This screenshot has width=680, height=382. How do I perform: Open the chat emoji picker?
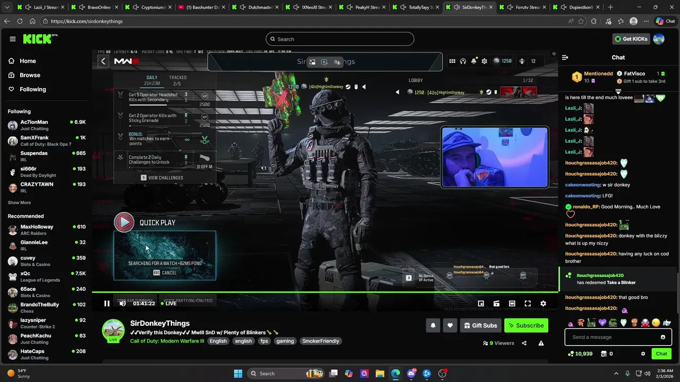tap(663, 337)
